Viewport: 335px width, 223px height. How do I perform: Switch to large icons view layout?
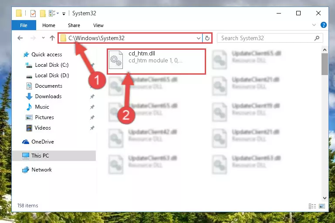pyautogui.click(x=322, y=206)
